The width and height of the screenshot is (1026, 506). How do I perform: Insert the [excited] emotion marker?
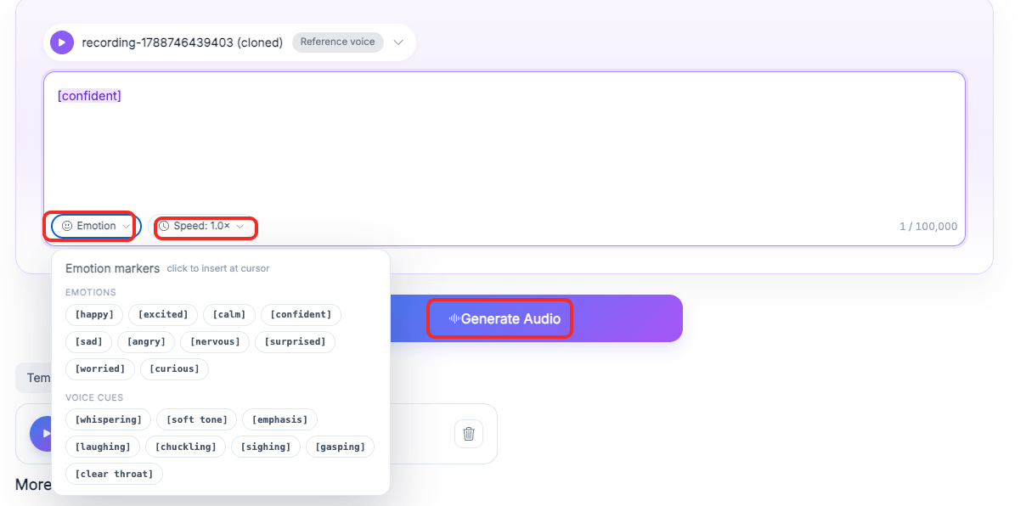click(164, 315)
